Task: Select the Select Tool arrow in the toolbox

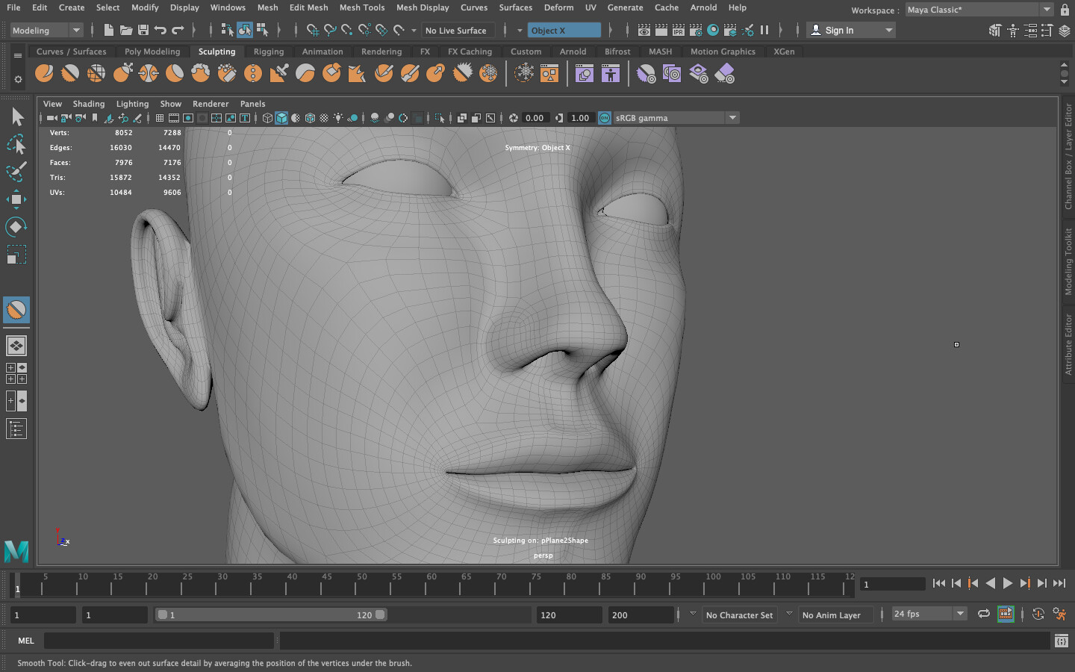Action: coord(16,117)
